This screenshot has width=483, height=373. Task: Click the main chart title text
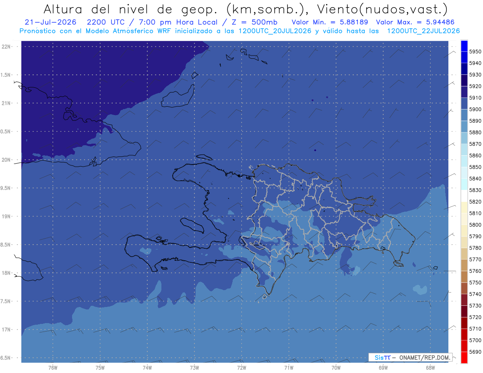click(x=245, y=9)
